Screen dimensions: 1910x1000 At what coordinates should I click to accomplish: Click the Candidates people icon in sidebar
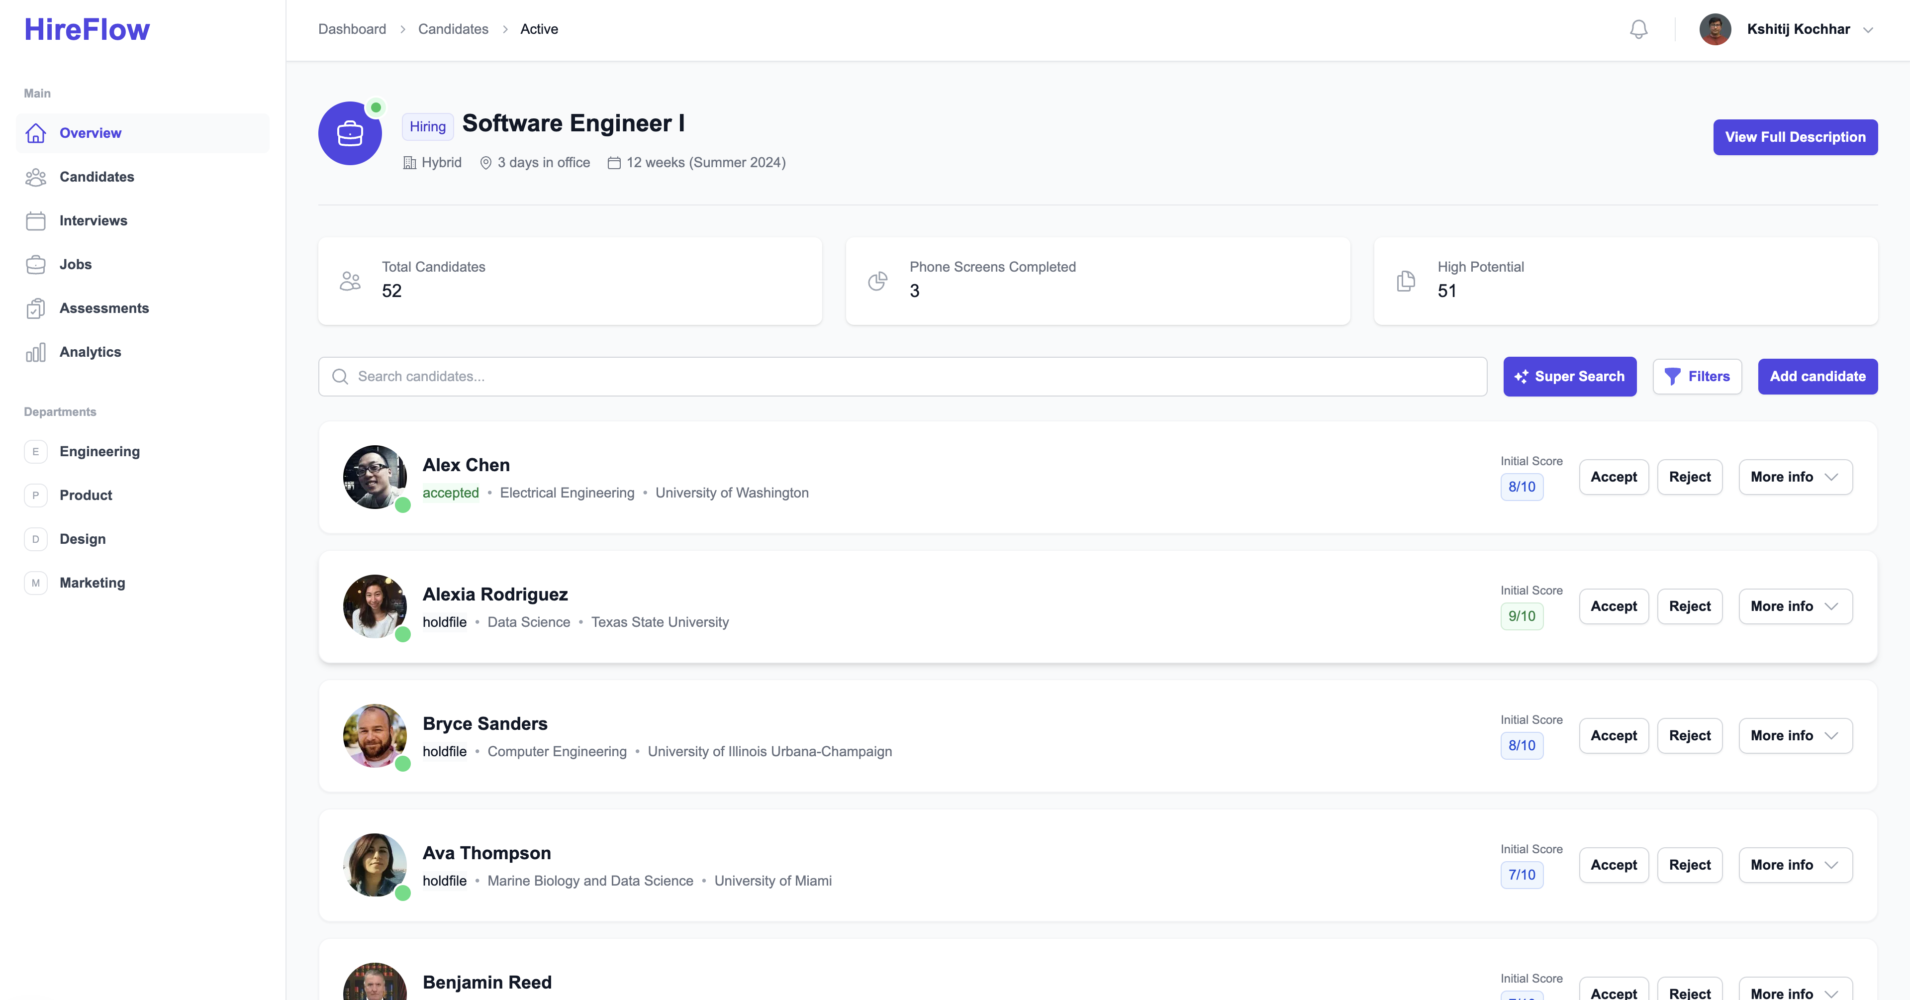(x=36, y=177)
